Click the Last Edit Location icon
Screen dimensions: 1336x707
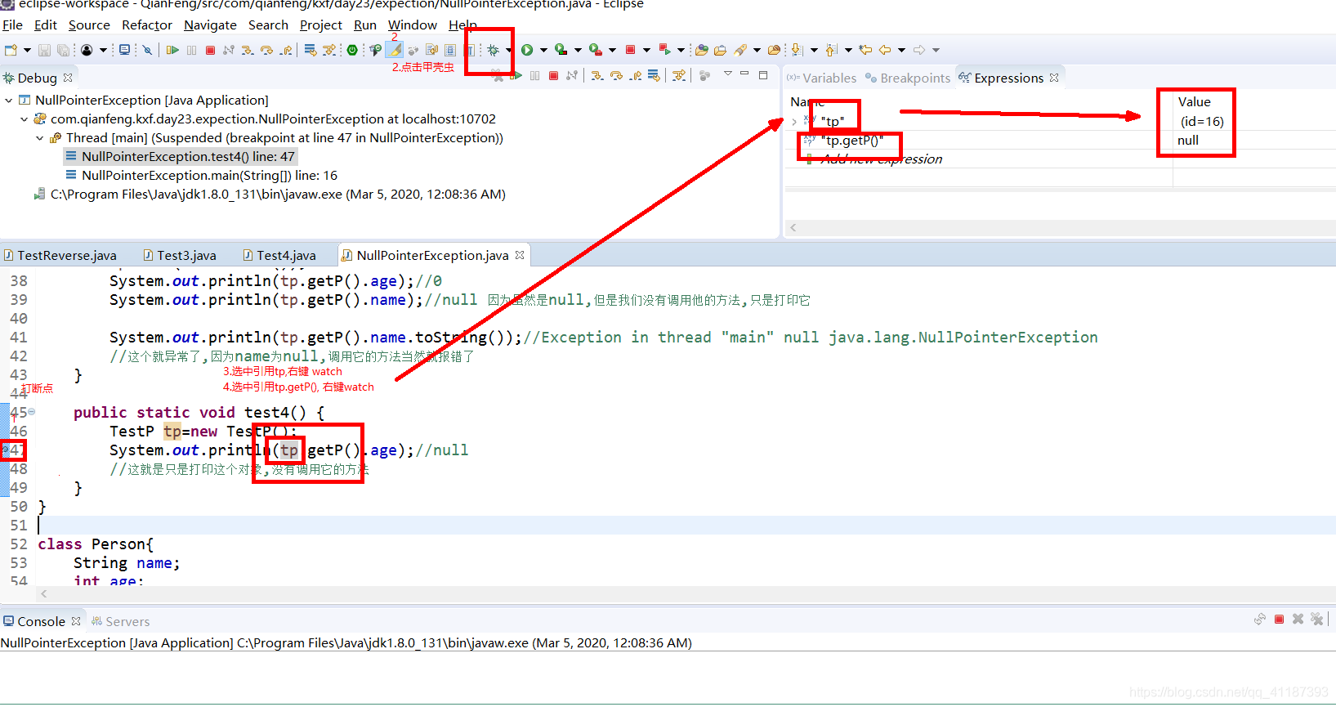(x=865, y=50)
